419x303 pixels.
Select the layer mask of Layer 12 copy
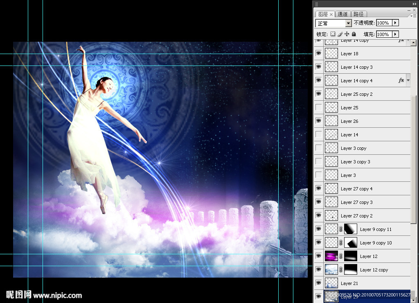pos(351,269)
